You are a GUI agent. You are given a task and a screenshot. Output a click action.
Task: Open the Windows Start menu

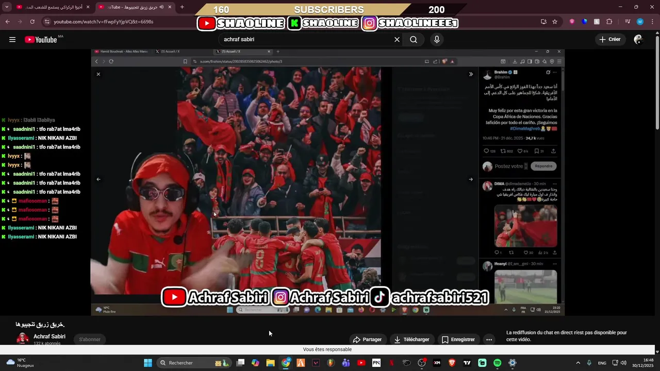pyautogui.click(x=148, y=363)
